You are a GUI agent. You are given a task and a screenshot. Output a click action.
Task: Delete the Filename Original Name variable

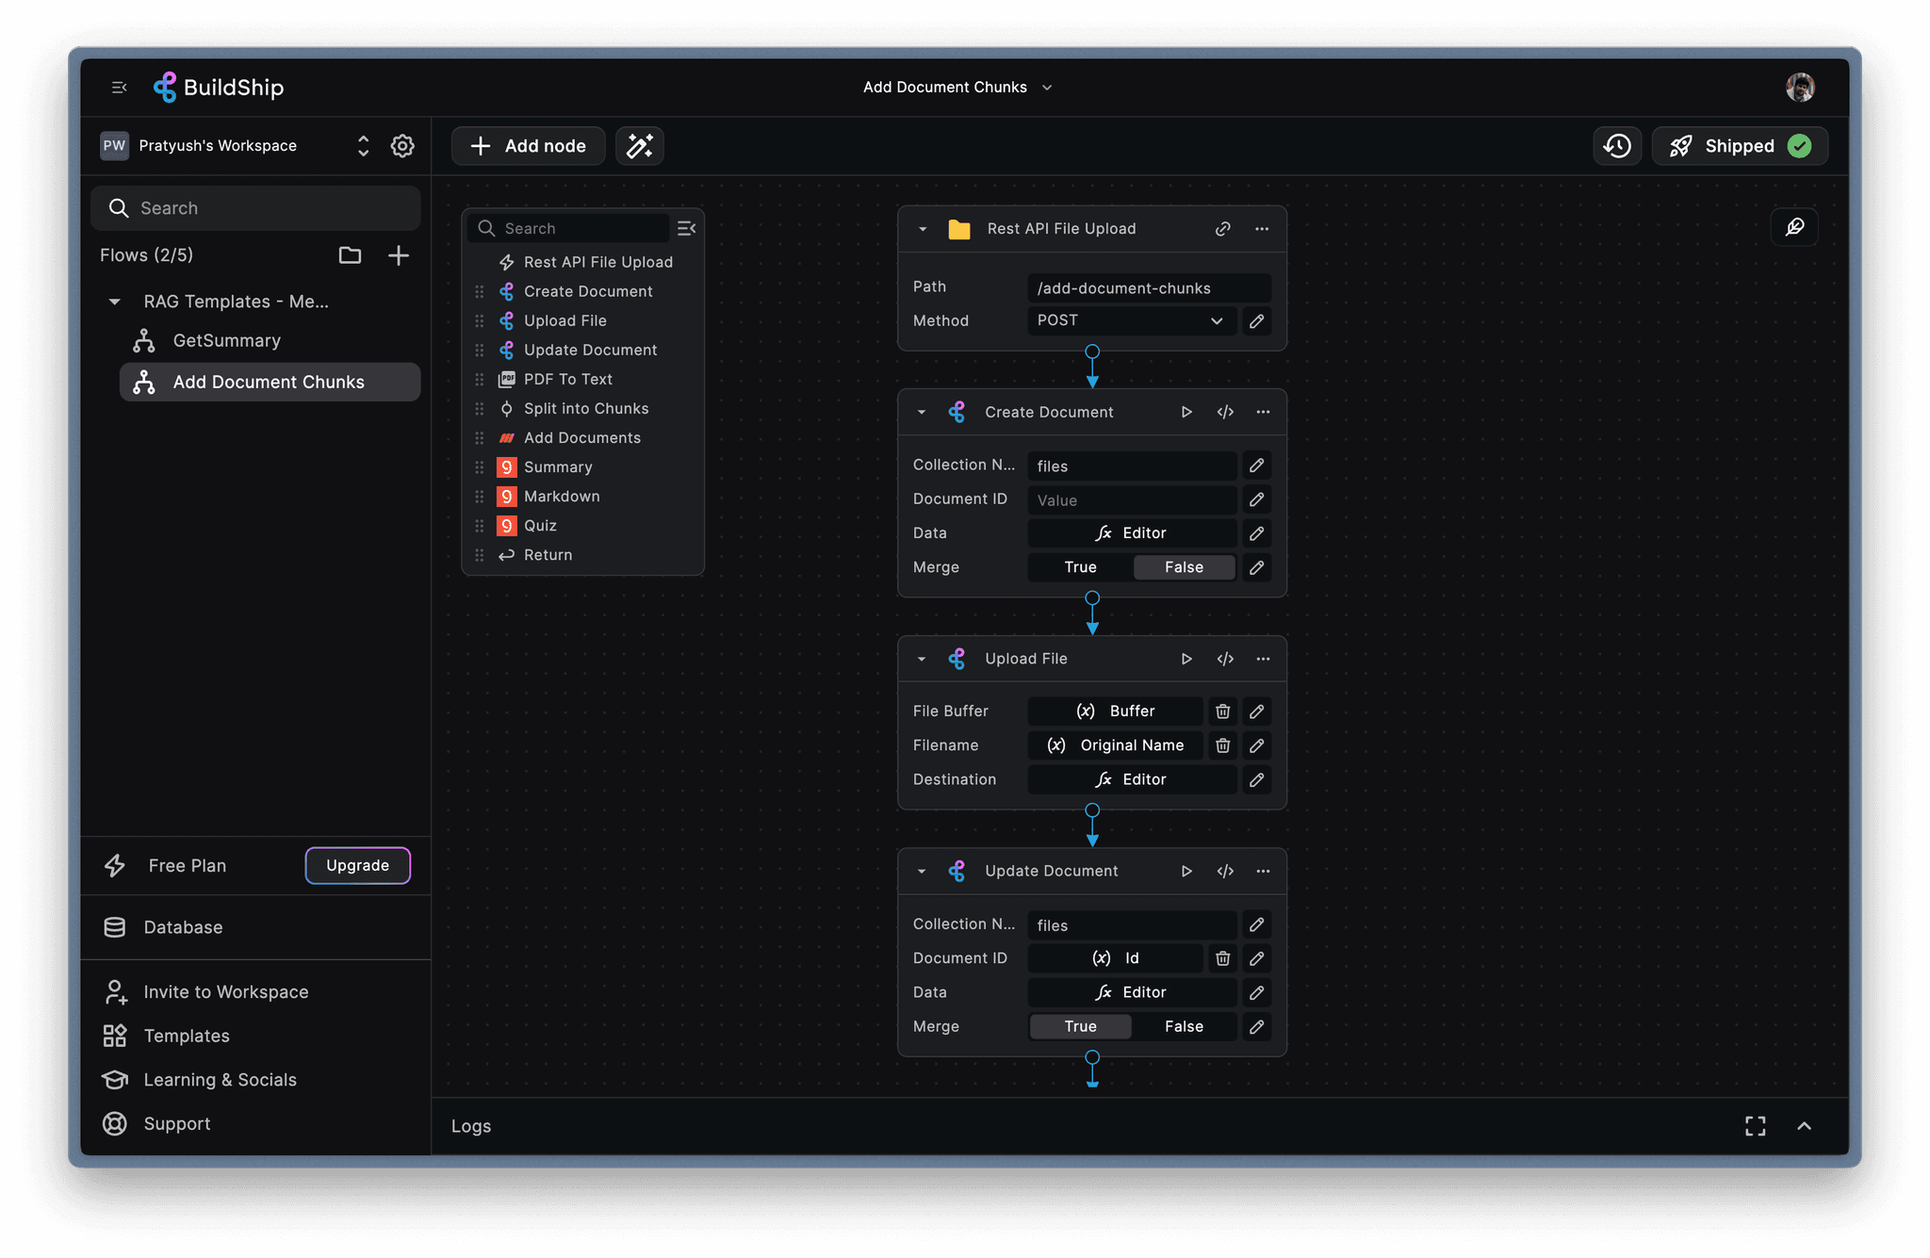click(x=1222, y=745)
